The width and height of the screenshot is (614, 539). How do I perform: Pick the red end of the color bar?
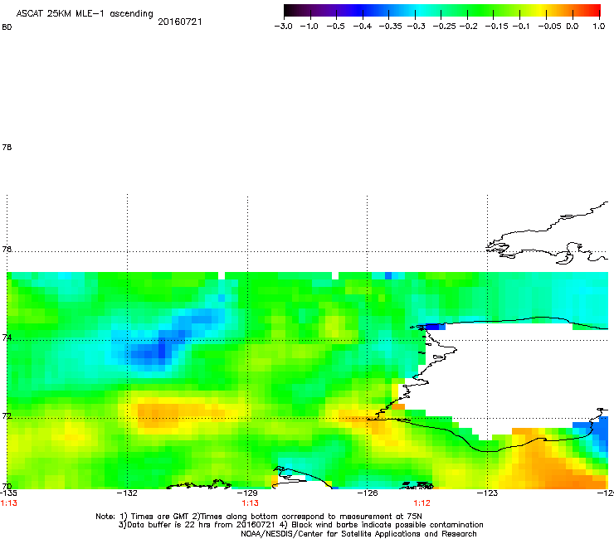tap(596, 11)
